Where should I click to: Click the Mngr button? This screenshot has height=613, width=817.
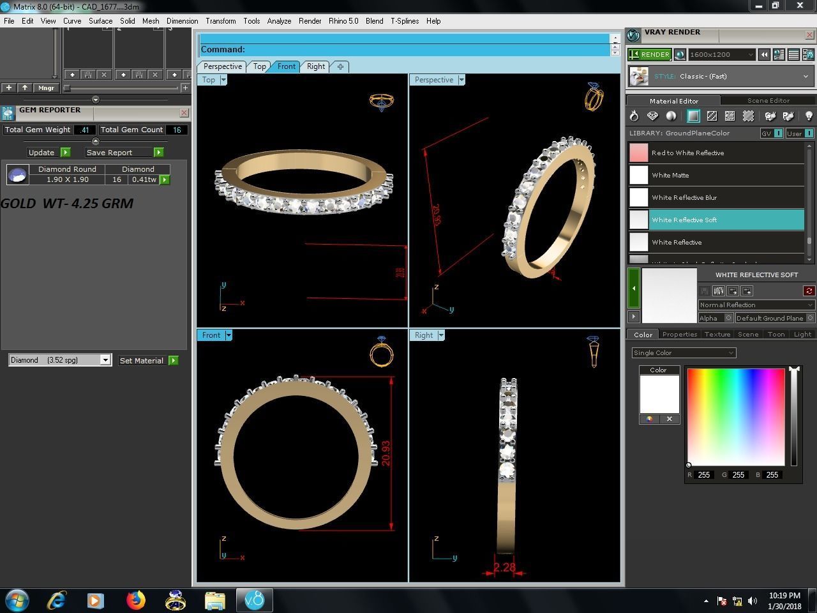46,87
